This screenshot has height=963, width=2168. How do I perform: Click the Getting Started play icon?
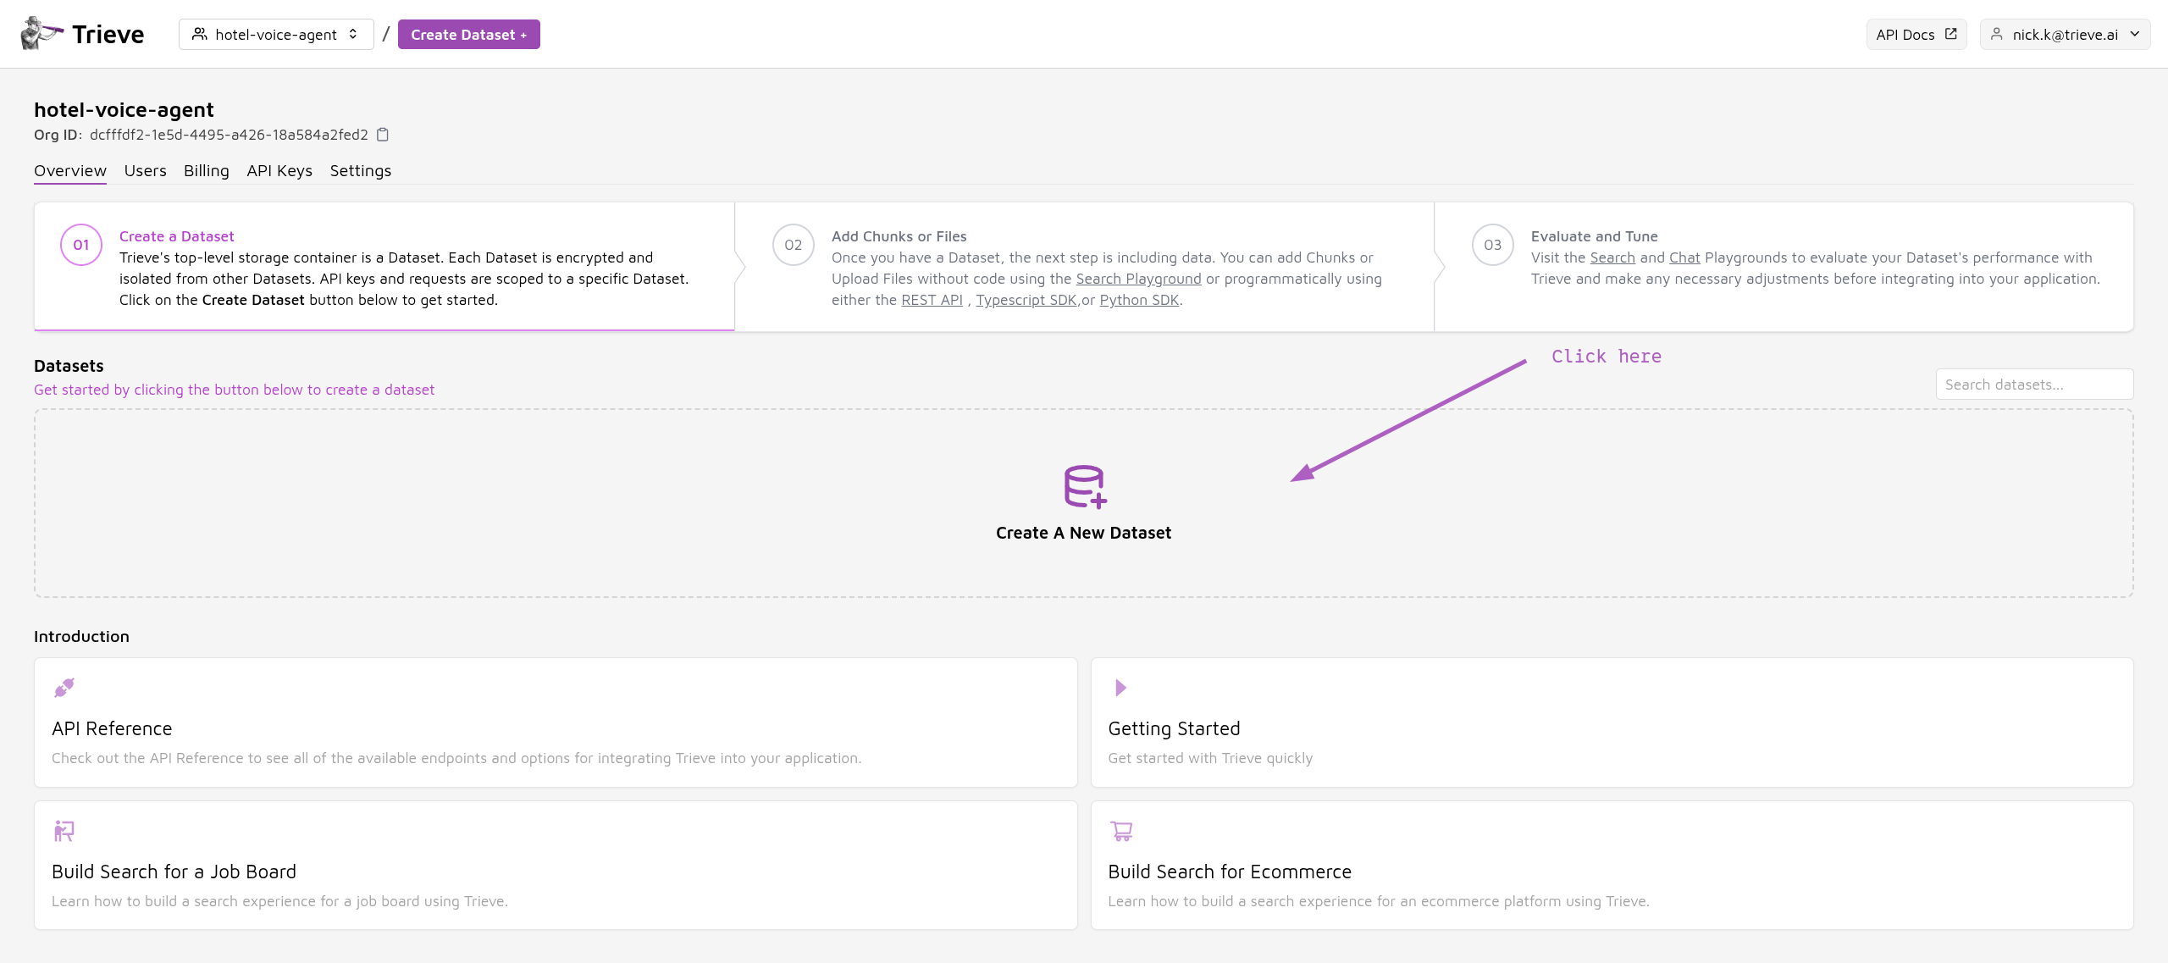click(1120, 687)
